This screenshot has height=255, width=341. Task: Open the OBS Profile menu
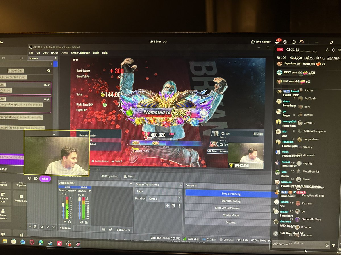click(65, 53)
